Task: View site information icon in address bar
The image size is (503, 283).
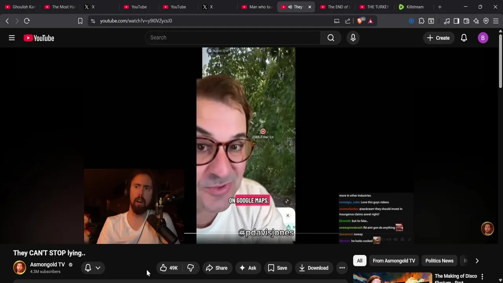Action: click(x=93, y=21)
